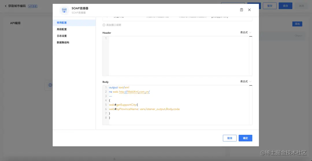This screenshot has height=161, width=312.
Task: Click the text 'output text/xml' on line 1
Action: coord(119,88)
